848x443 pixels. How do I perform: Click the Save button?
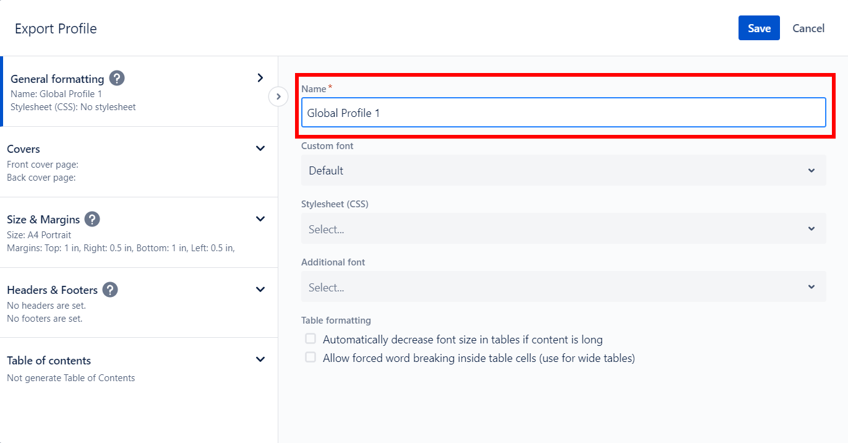point(758,28)
